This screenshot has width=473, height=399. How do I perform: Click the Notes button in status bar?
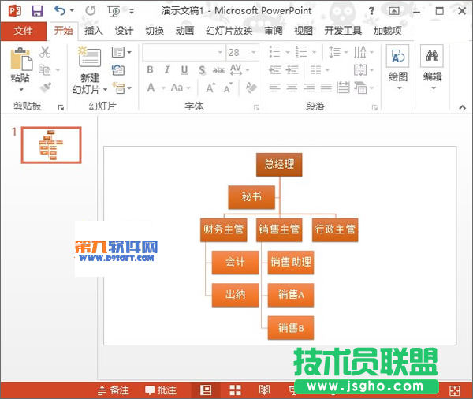pyautogui.click(x=114, y=390)
